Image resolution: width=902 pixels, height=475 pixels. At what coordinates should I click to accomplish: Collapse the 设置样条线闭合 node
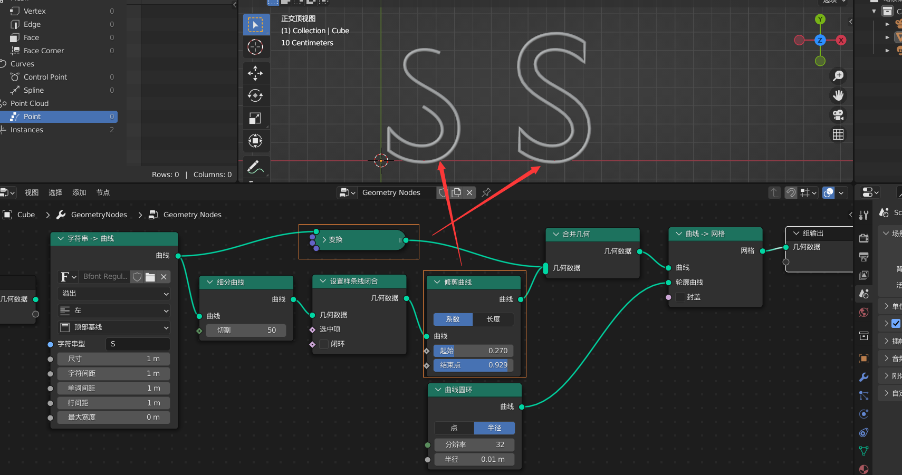coord(323,281)
